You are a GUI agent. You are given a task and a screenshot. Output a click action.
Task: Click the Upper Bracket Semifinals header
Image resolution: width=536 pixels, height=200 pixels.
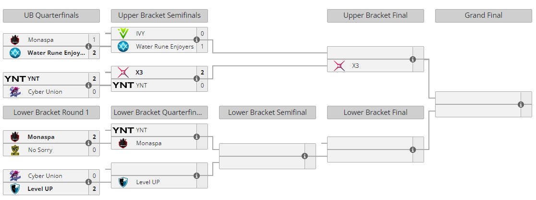(159, 16)
